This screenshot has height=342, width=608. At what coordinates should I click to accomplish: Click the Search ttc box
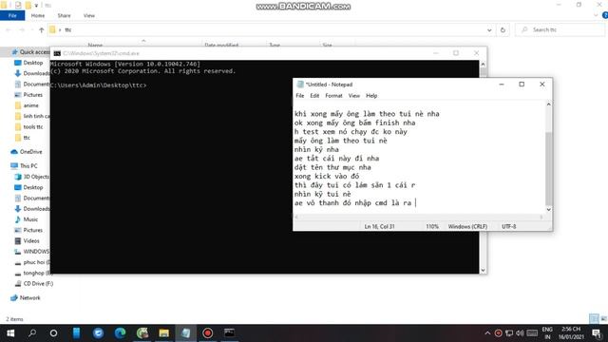coord(560,29)
